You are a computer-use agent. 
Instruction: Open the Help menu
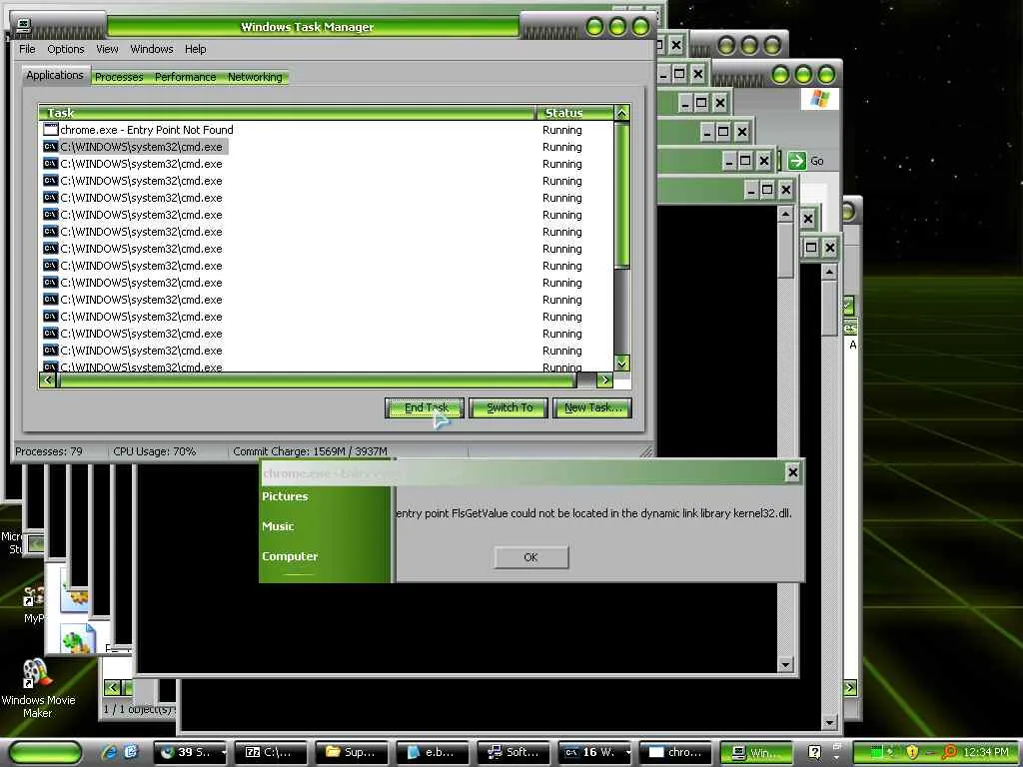[195, 49]
